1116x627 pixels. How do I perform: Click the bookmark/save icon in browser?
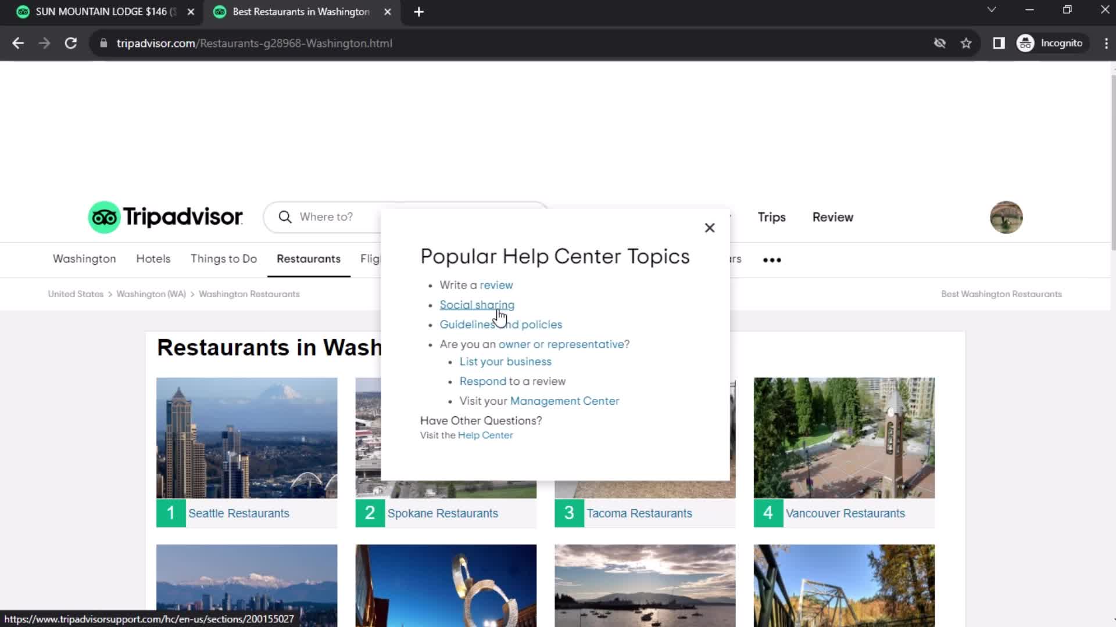[x=967, y=44]
